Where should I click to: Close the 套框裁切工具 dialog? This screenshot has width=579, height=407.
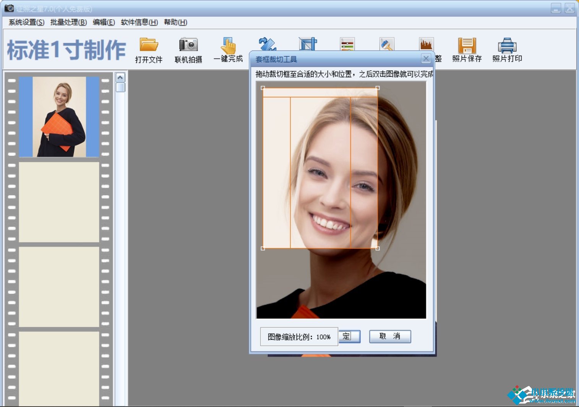[426, 58]
